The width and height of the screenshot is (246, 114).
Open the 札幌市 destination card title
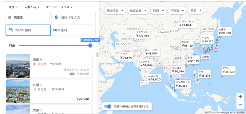[38, 85]
